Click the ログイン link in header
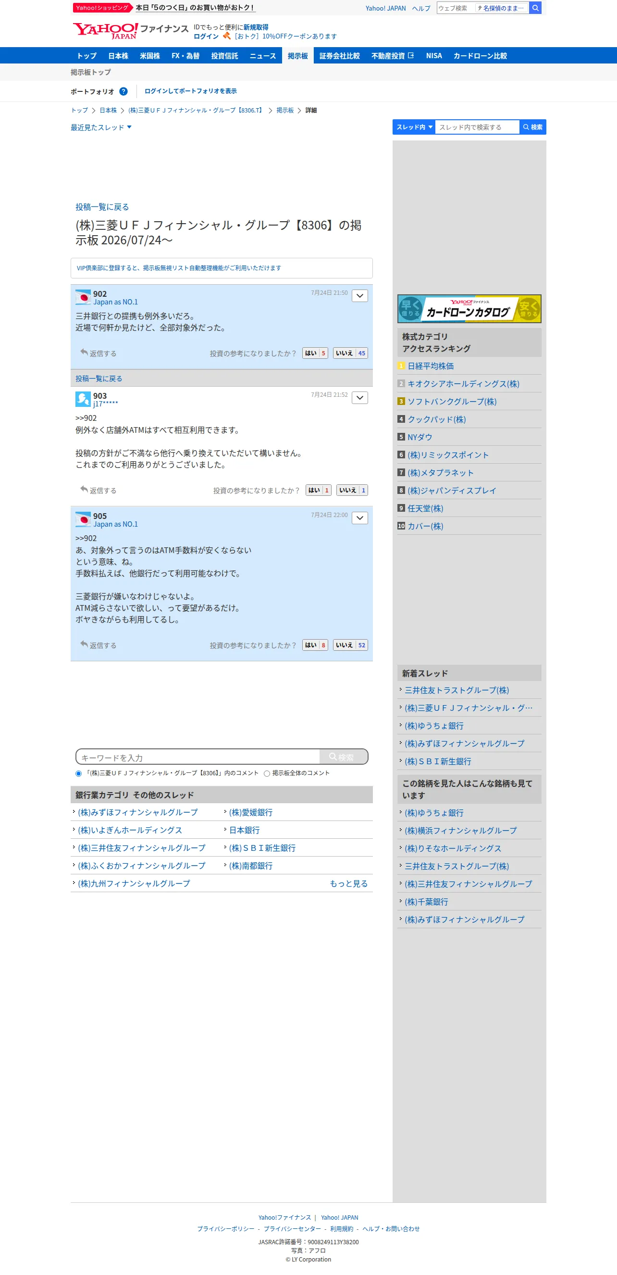Image resolution: width=617 pixels, height=1275 pixels. pyautogui.click(x=206, y=37)
